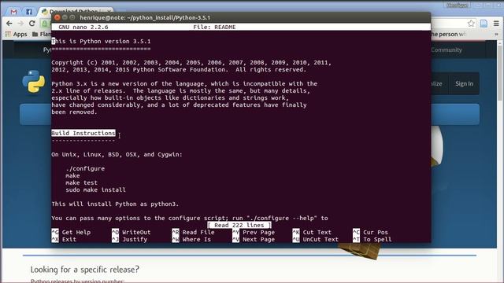Click the 'GNU nano 2.2.6' header text
504x283 pixels.
pos(83,28)
